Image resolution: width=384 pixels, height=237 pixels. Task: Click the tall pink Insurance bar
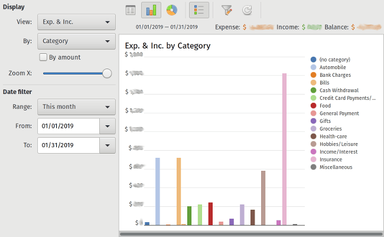[x=284, y=149]
